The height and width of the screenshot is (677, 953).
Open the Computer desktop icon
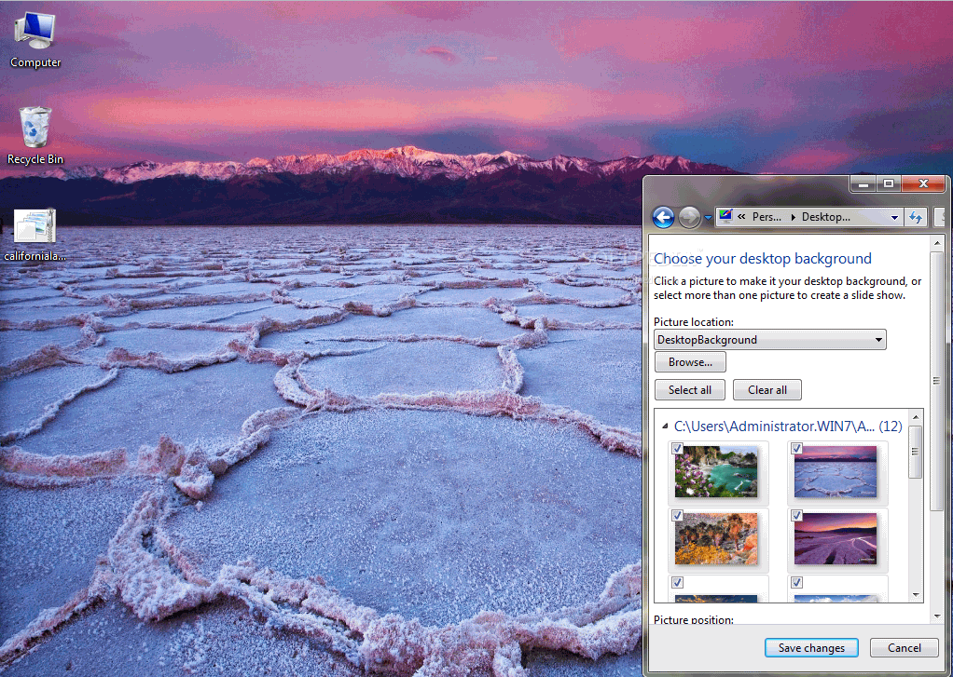35,40
